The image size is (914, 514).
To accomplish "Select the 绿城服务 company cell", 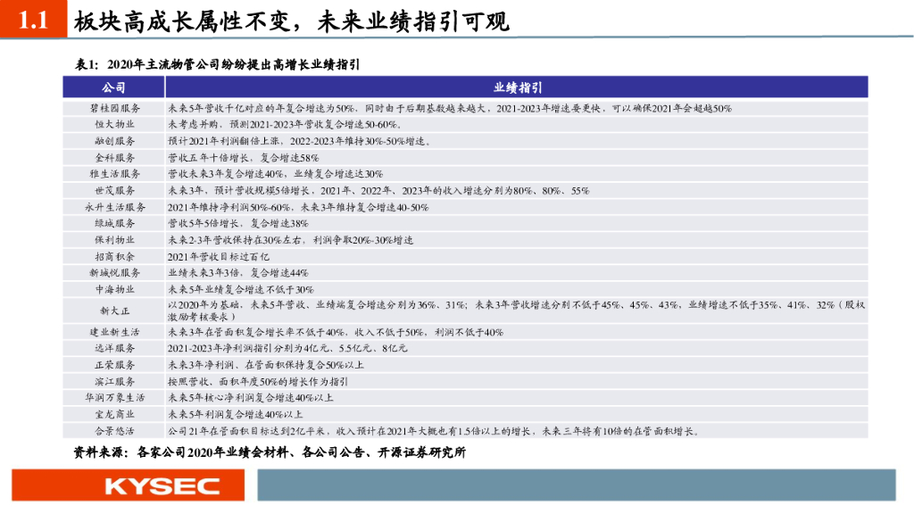I will click(113, 223).
